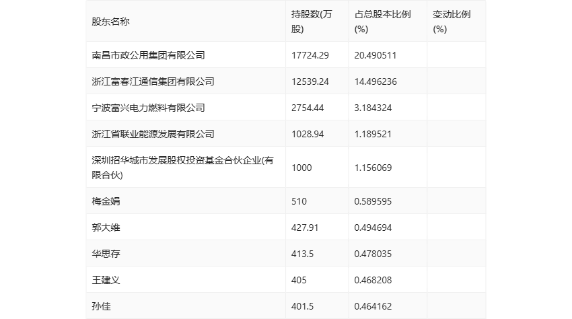The width and height of the screenshot is (572, 319).
Task: Click the holdings value 427.91
Action: 305,227
